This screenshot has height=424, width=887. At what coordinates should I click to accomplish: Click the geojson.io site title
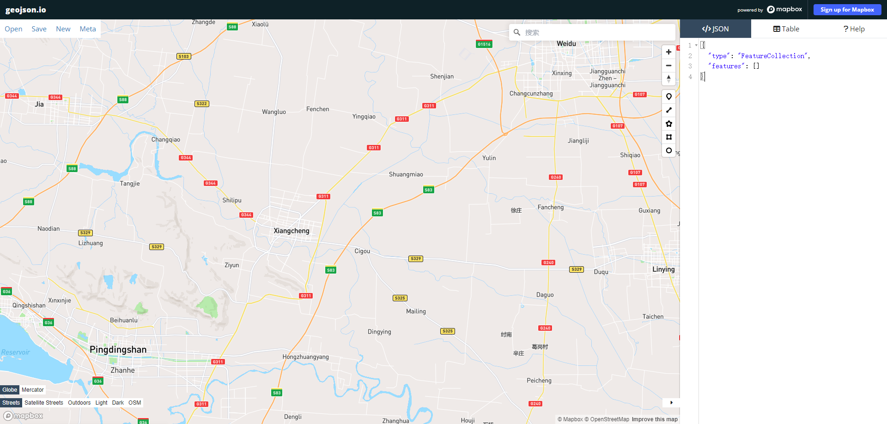(x=26, y=10)
